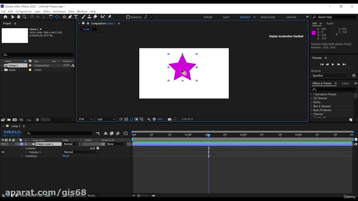Click the reset exposure icon in viewer

(x=154, y=119)
